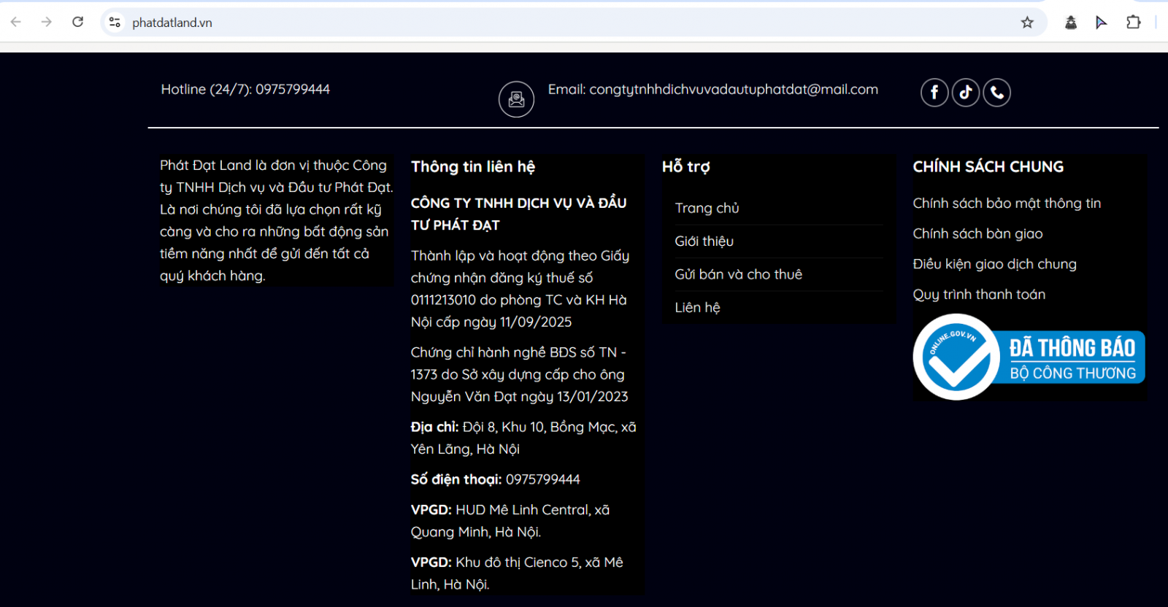The height and width of the screenshot is (607, 1168).
Task: Open the TikTok social icon
Action: pos(966,93)
